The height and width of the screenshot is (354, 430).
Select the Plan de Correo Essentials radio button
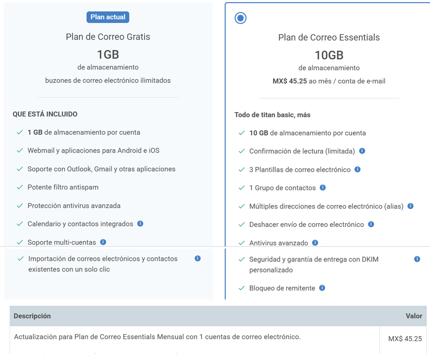[240, 18]
